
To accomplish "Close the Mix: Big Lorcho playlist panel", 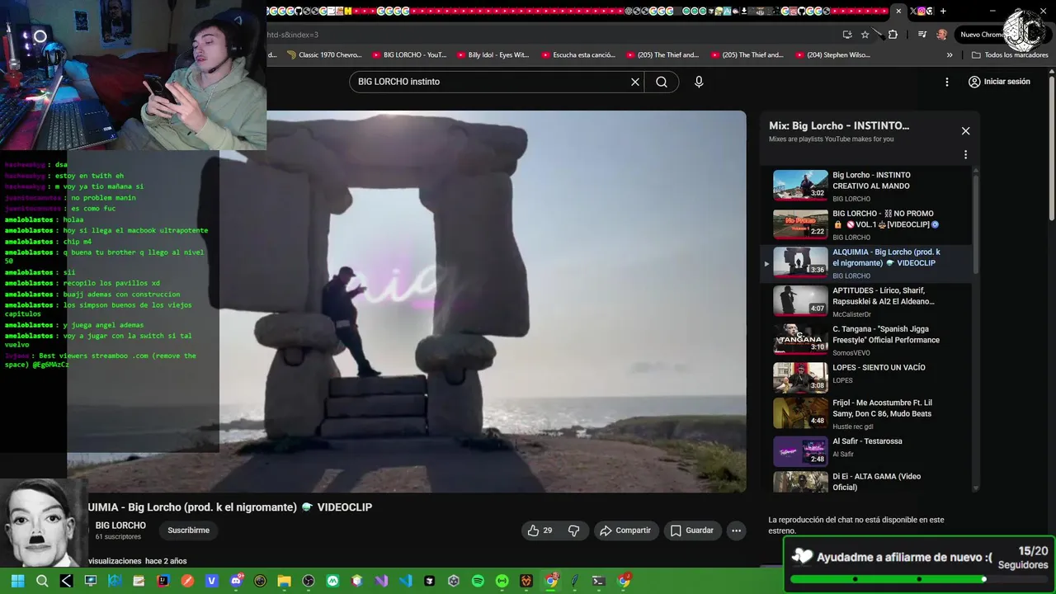I will (x=965, y=130).
